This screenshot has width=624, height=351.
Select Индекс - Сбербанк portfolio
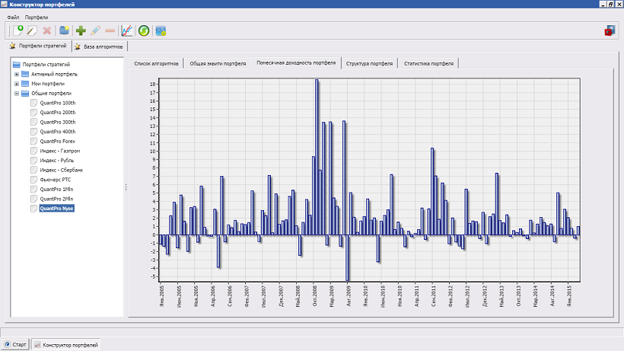(x=61, y=170)
